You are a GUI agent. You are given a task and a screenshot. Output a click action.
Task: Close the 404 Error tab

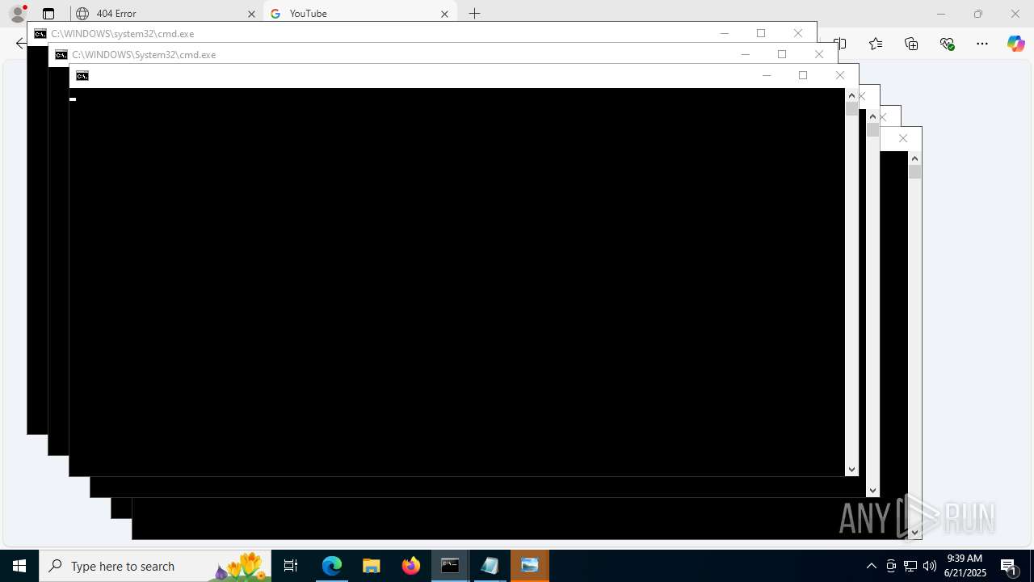click(250, 14)
